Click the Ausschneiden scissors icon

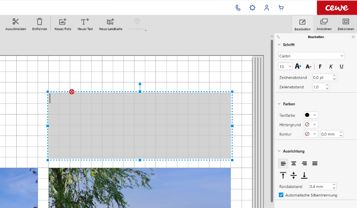tap(15, 22)
